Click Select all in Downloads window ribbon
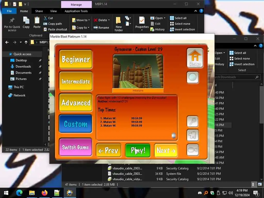Viewport: 264px width, 198px height. [x=238, y=53]
